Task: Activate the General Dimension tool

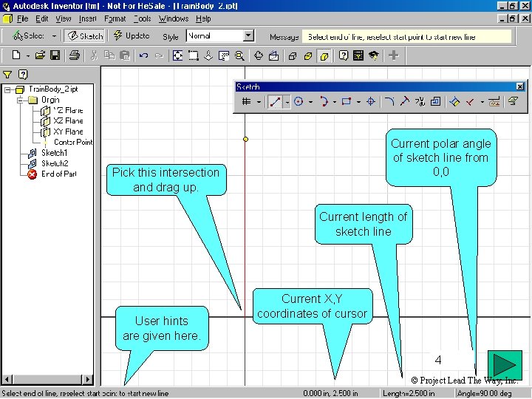Action: tap(454, 101)
